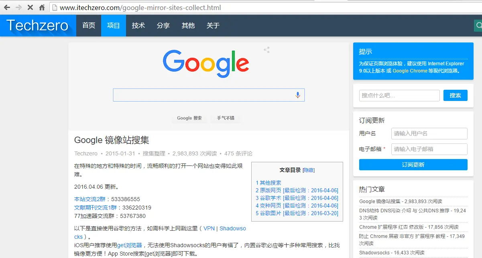Jump to 2 原版网页 section
Screen dimensions: 482x258
(x=297, y=190)
